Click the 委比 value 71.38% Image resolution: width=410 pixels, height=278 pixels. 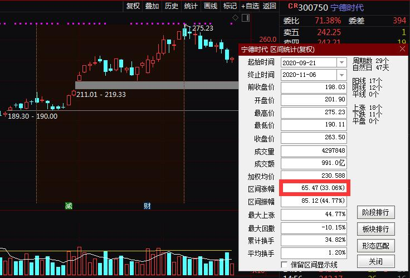coord(328,21)
